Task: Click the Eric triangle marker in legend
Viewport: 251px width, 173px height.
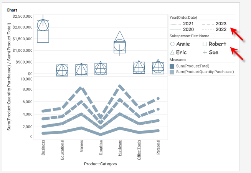Action: click(x=172, y=52)
